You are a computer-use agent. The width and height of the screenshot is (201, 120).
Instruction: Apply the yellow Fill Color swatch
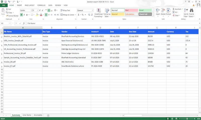tap(37, 15)
